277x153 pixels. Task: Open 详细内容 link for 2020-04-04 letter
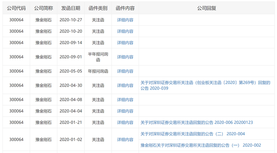(x=125, y=111)
